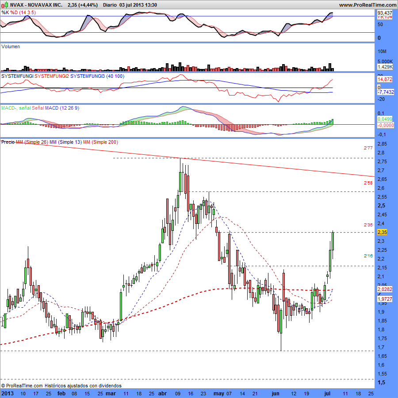This screenshot has height=398, width=398.
Task: Select the MM (Simple 26) moving average label
Action: (32, 142)
